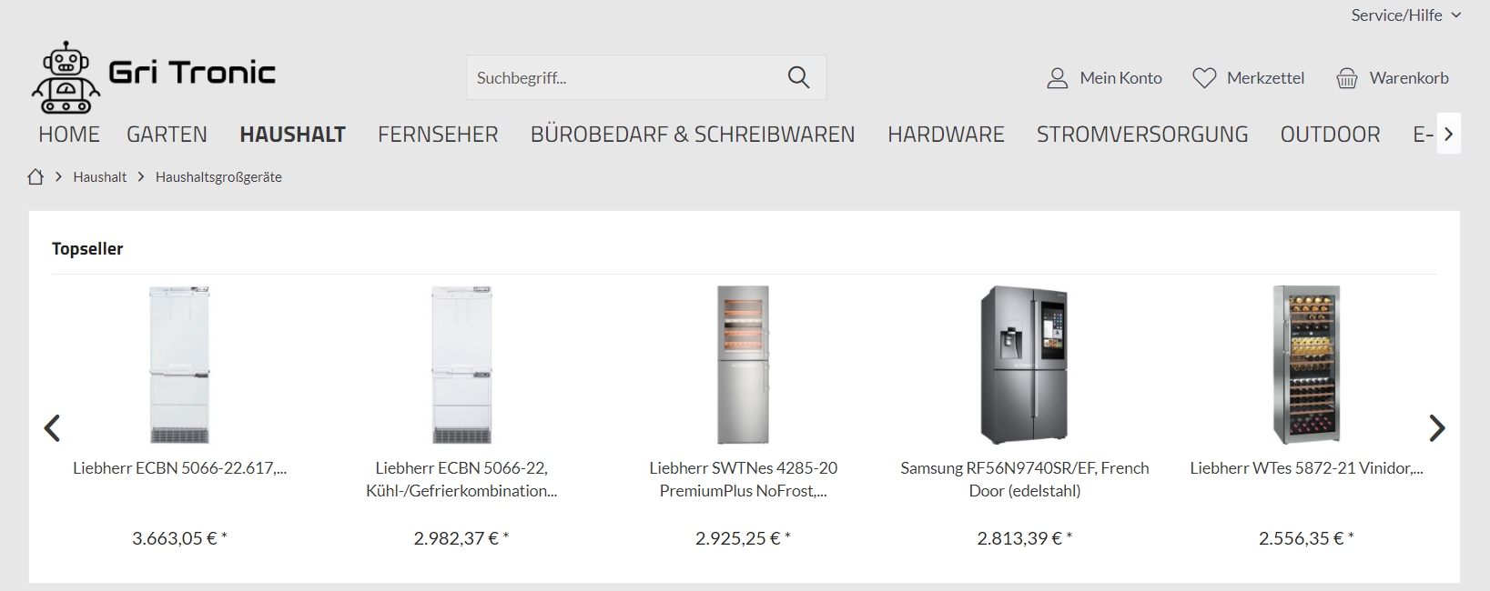Open BÜROBEDARF & SCHREIBWAREN category

(693, 135)
